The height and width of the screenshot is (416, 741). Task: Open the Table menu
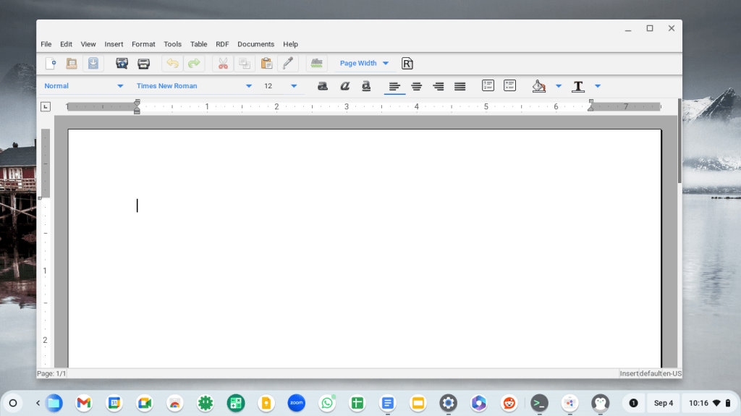198,44
